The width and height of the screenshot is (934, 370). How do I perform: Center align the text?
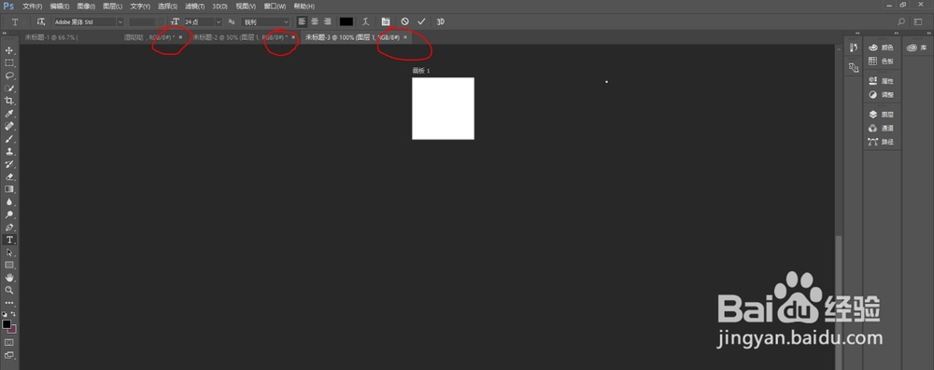point(315,21)
